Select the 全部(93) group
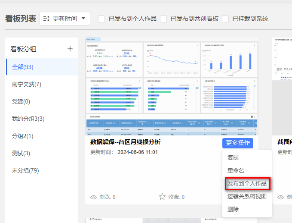The height and width of the screenshot is (223, 292). click(23, 67)
